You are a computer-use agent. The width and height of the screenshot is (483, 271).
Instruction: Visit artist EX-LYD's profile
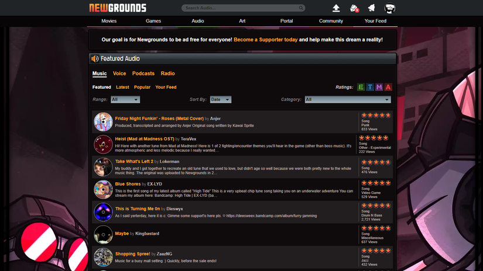(155, 184)
